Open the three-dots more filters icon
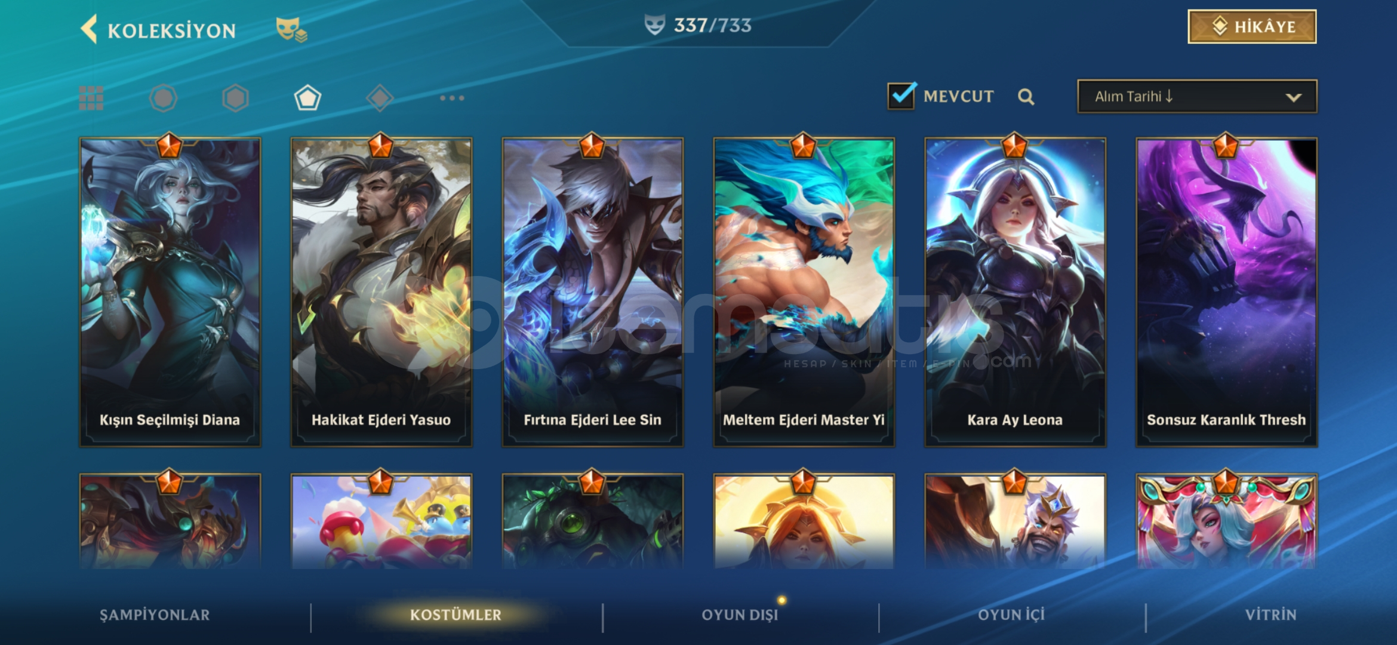The image size is (1397, 645). coord(452,98)
